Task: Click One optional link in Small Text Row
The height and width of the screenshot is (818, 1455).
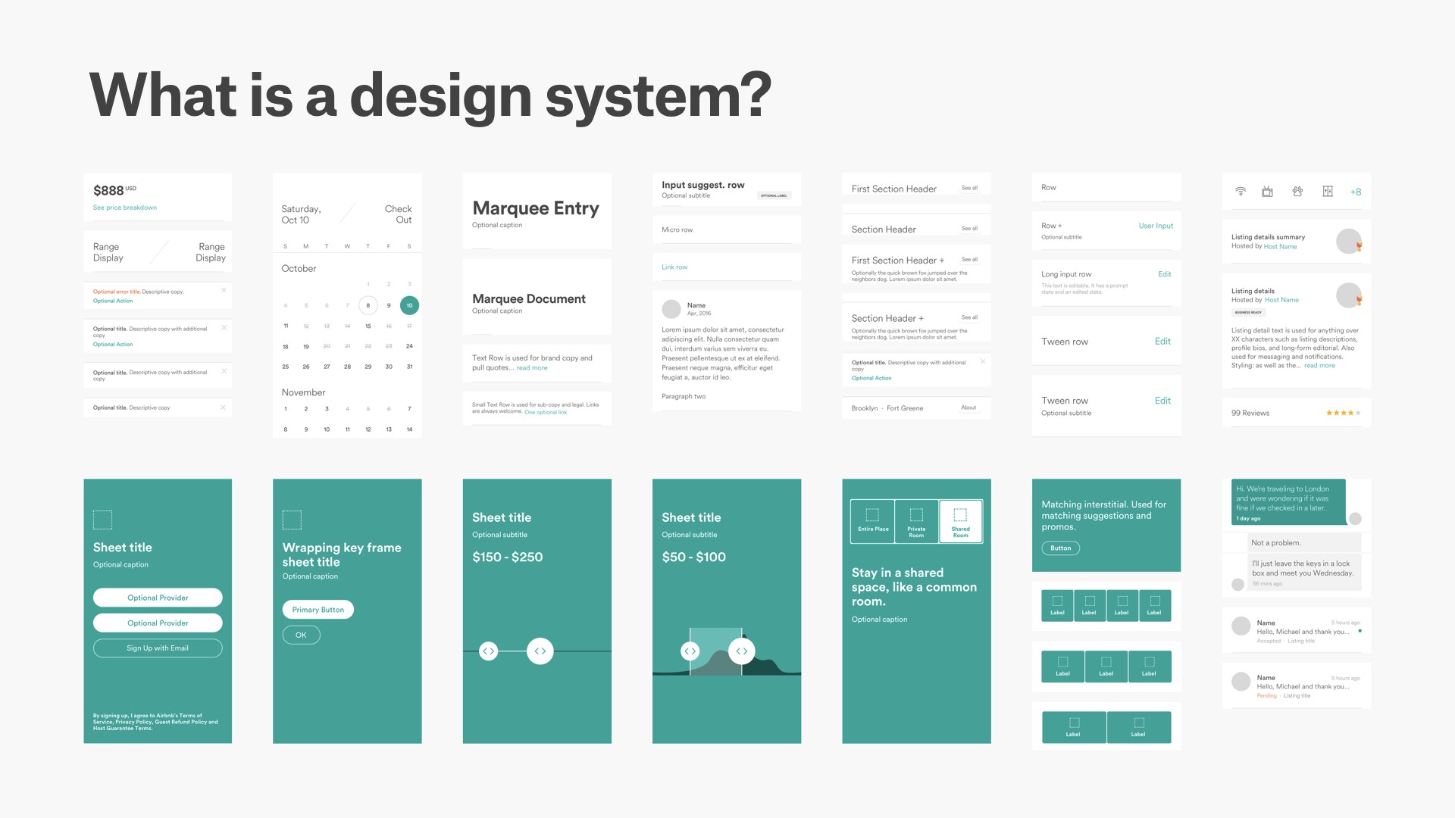Action: [x=546, y=412]
